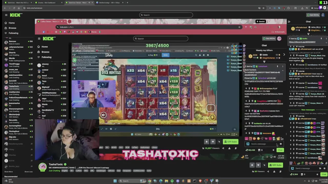Viewport: 328px width, 184px height.
Task: Click the Just Chatting category under TashaToxic title
Action: point(54,171)
